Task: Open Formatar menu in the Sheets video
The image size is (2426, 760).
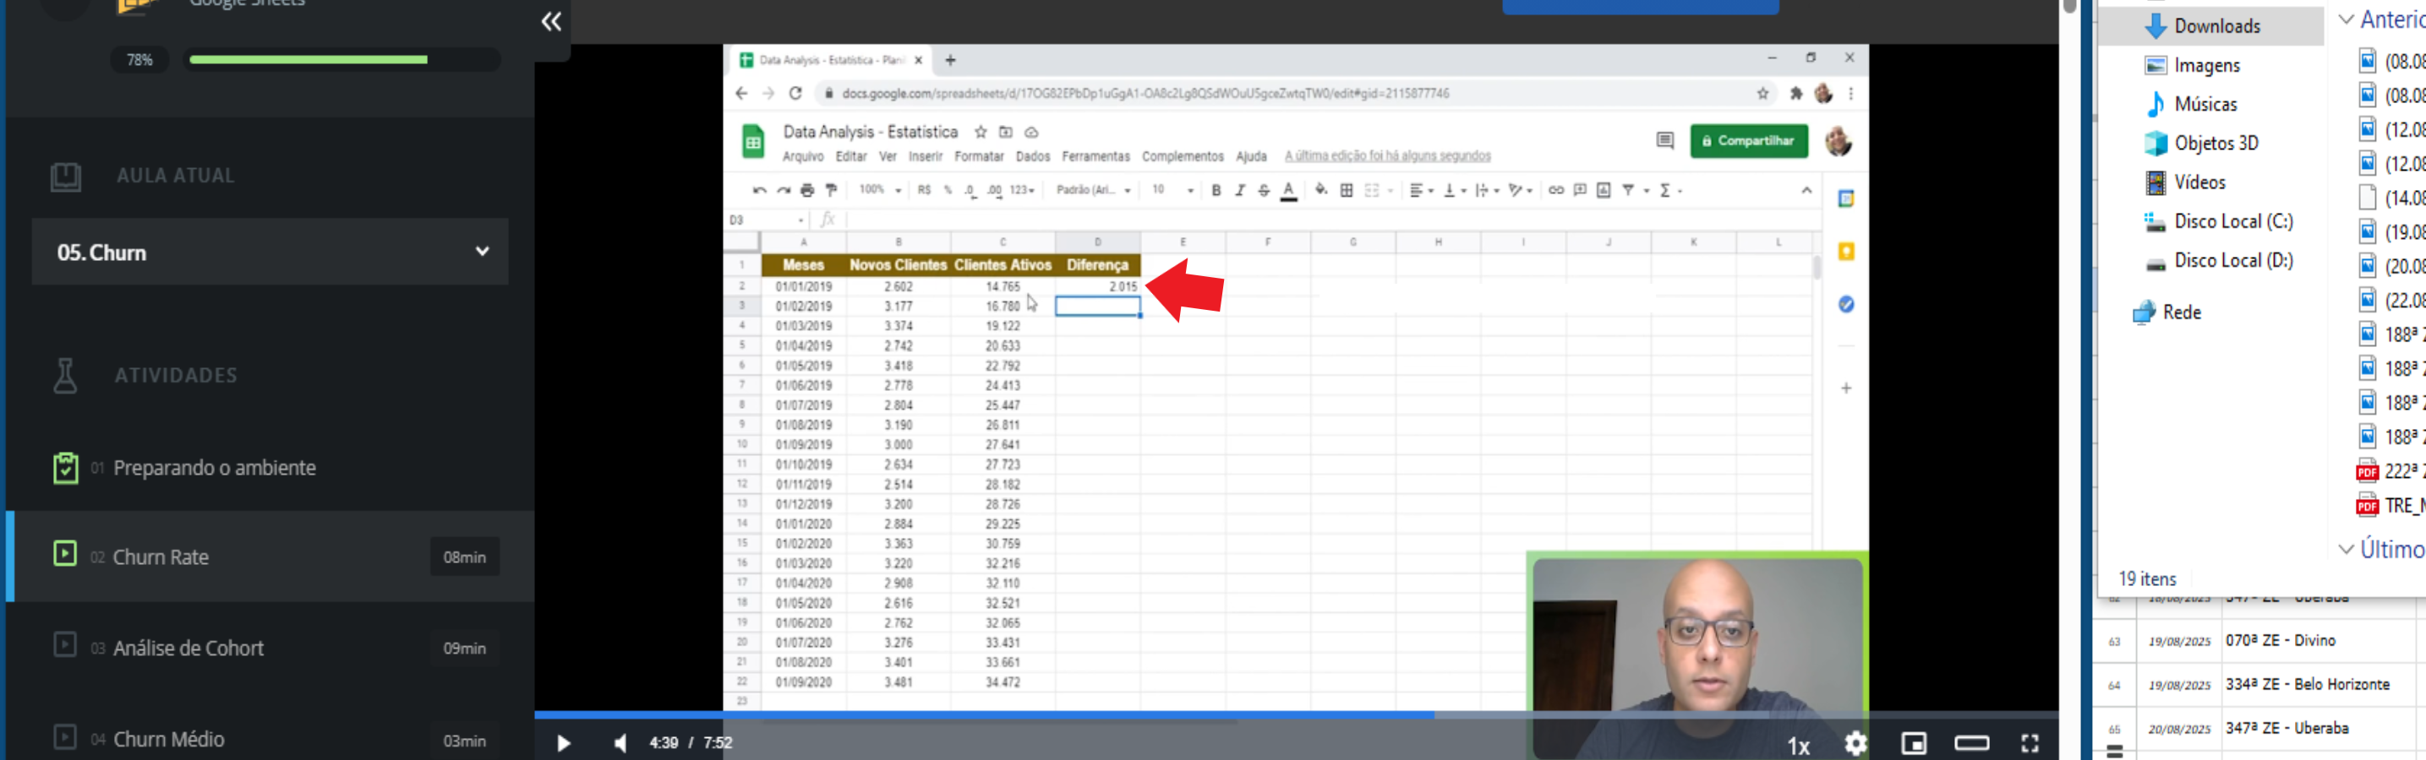Action: point(979,157)
